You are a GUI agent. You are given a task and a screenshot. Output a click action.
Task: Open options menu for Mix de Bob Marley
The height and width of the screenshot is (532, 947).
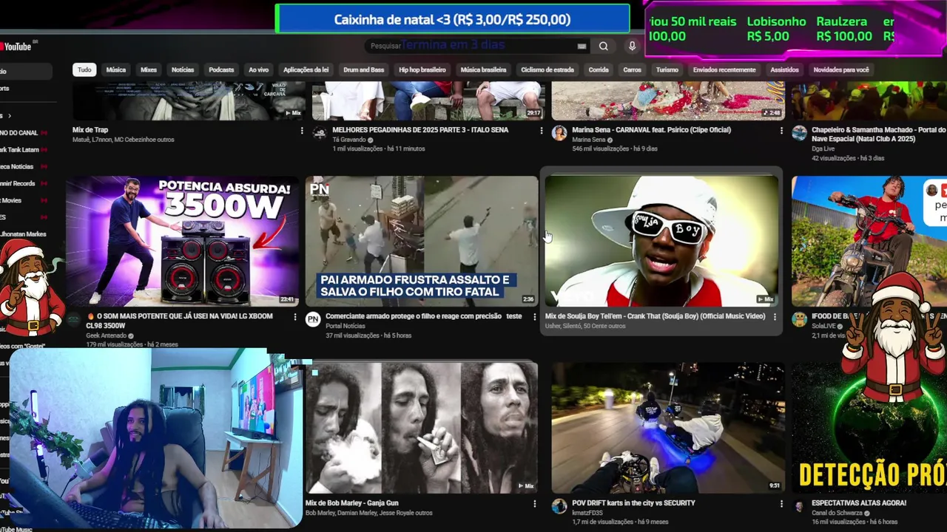click(x=534, y=504)
